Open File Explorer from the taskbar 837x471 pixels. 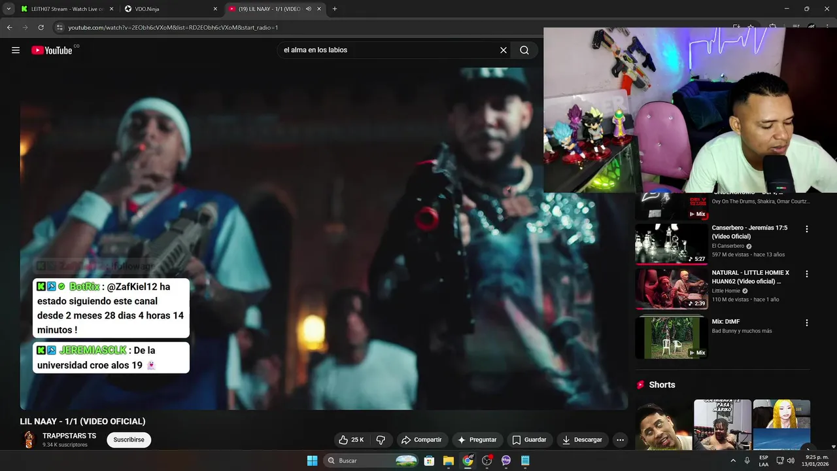tap(449, 461)
